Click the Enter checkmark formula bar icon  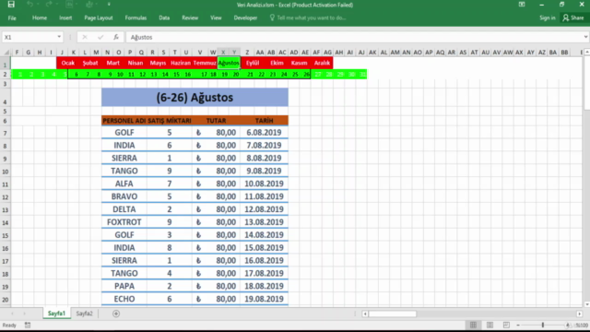pos(100,37)
